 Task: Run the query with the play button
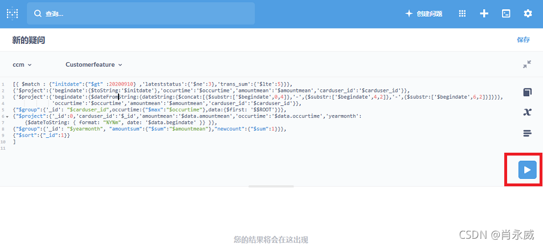click(x=527, y=170)
